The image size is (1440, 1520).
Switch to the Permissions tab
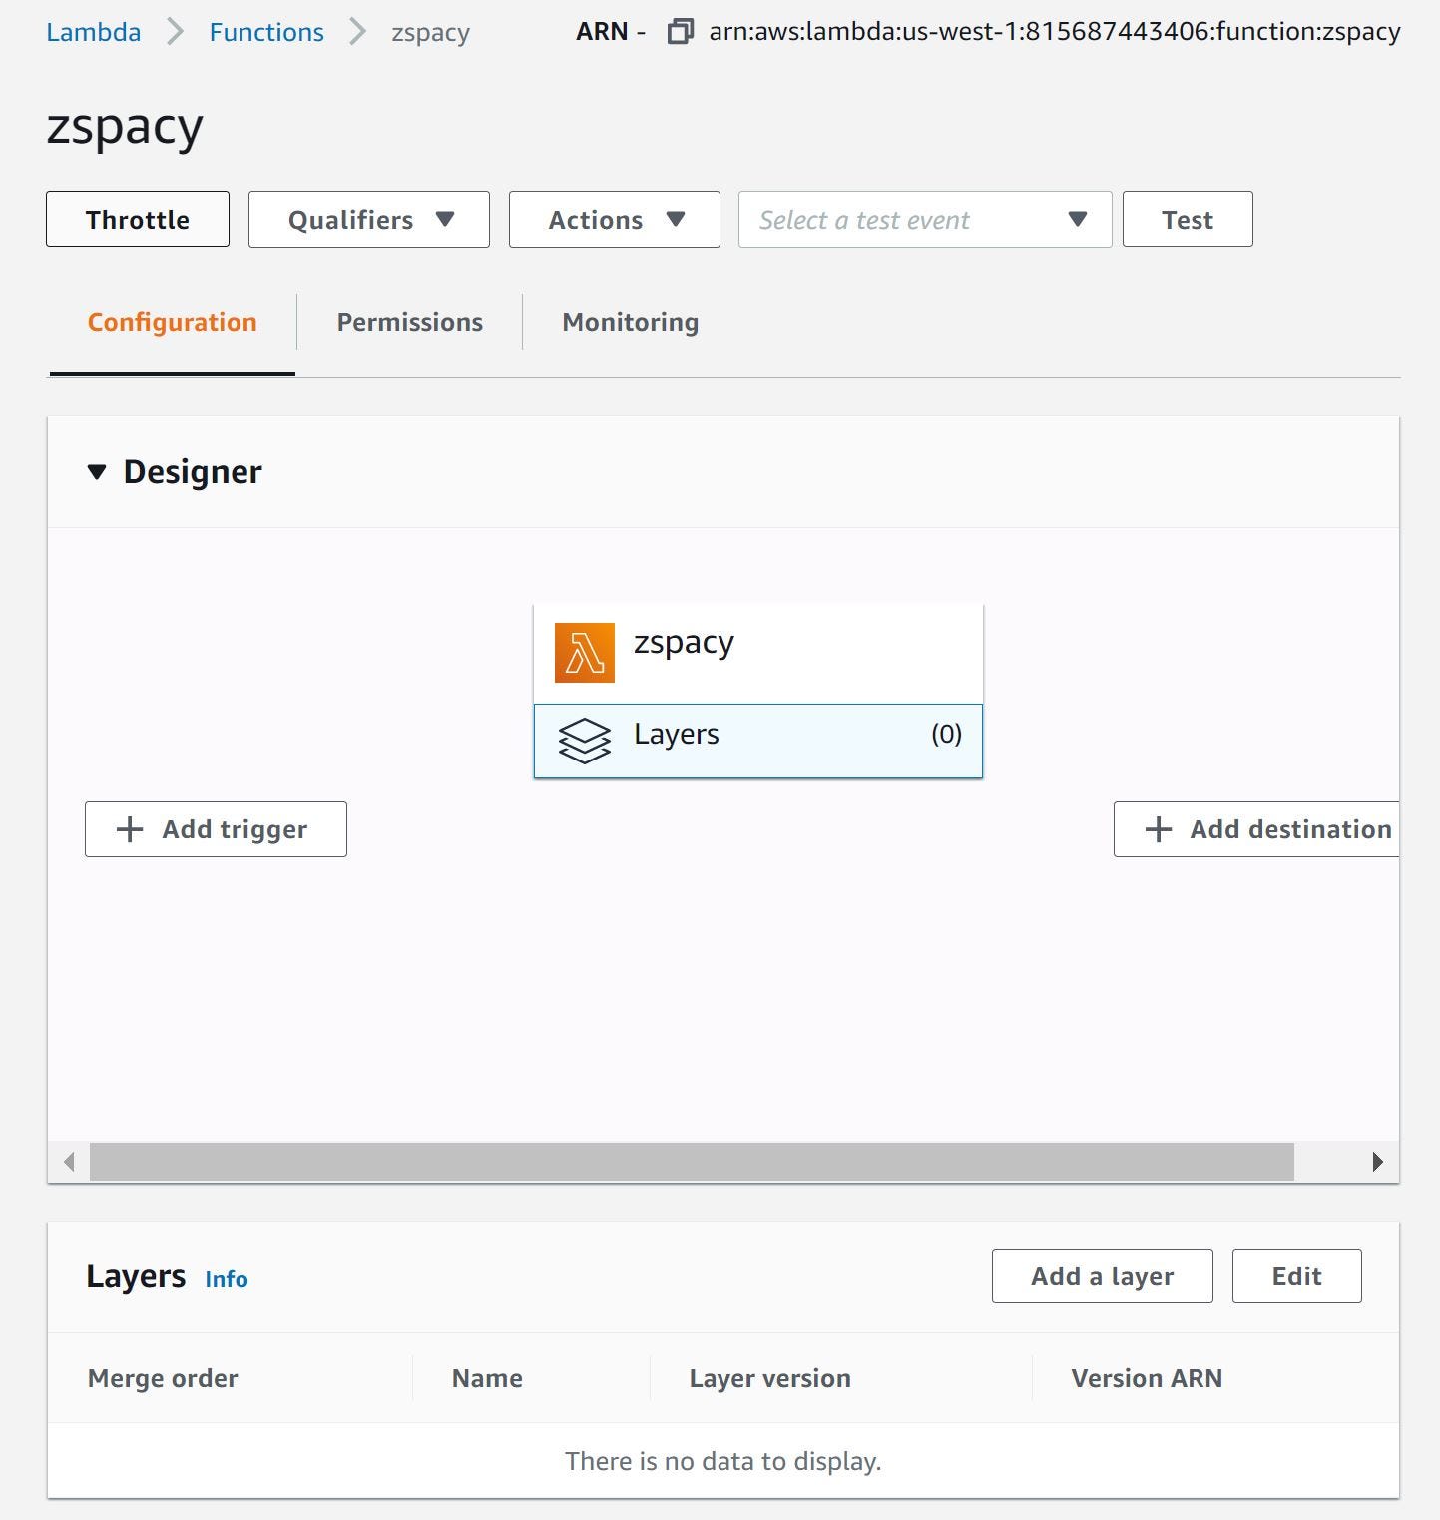[409, 322]
